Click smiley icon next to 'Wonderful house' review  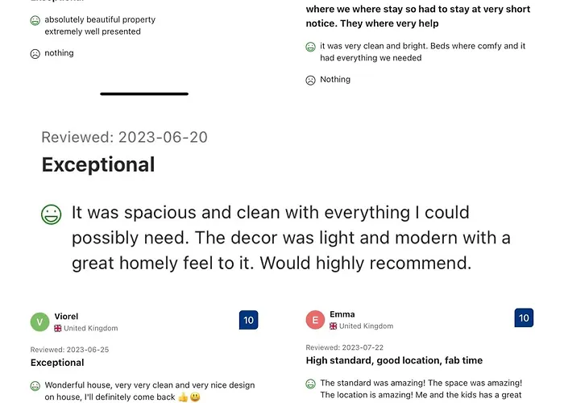pyautogui.click(x=35, y=386)
